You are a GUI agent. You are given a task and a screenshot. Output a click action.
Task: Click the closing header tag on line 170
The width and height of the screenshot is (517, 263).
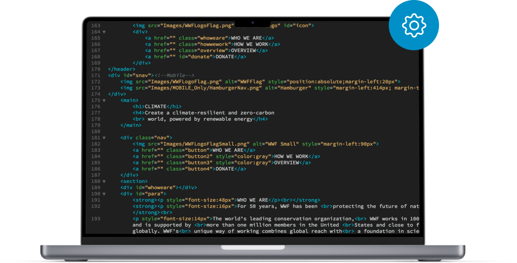click(x=123, y=69)
